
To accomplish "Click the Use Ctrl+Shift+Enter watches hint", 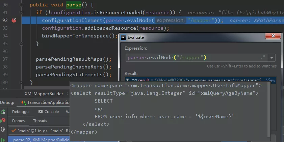I will (x=242, y=66).
